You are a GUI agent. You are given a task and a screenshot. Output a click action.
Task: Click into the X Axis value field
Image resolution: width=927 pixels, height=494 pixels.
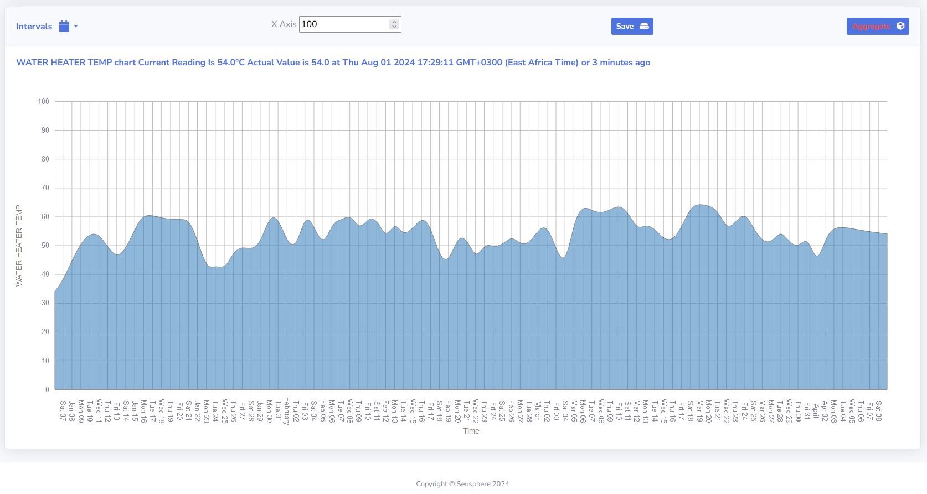pos(343,24)
